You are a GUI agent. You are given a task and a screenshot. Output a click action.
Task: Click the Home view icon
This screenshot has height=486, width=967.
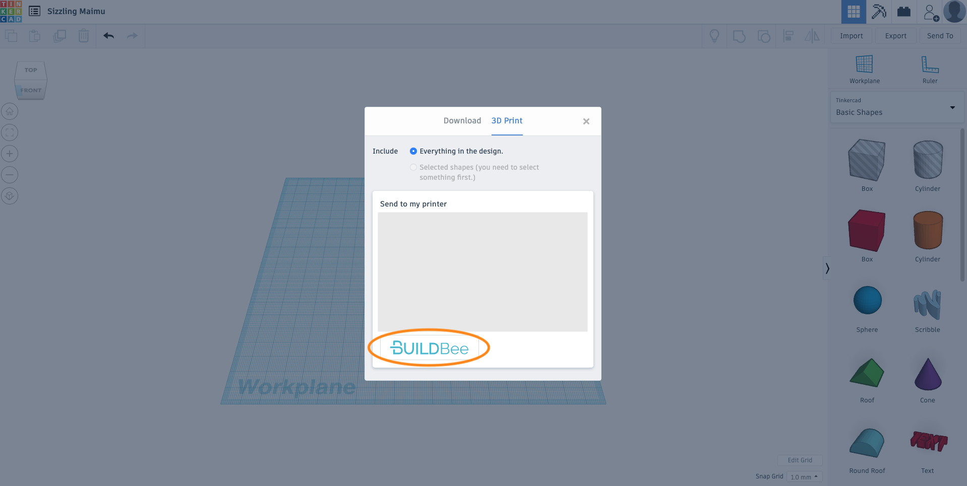point(10,111)
